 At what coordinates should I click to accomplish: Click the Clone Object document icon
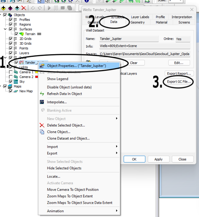tap(42, 132)
